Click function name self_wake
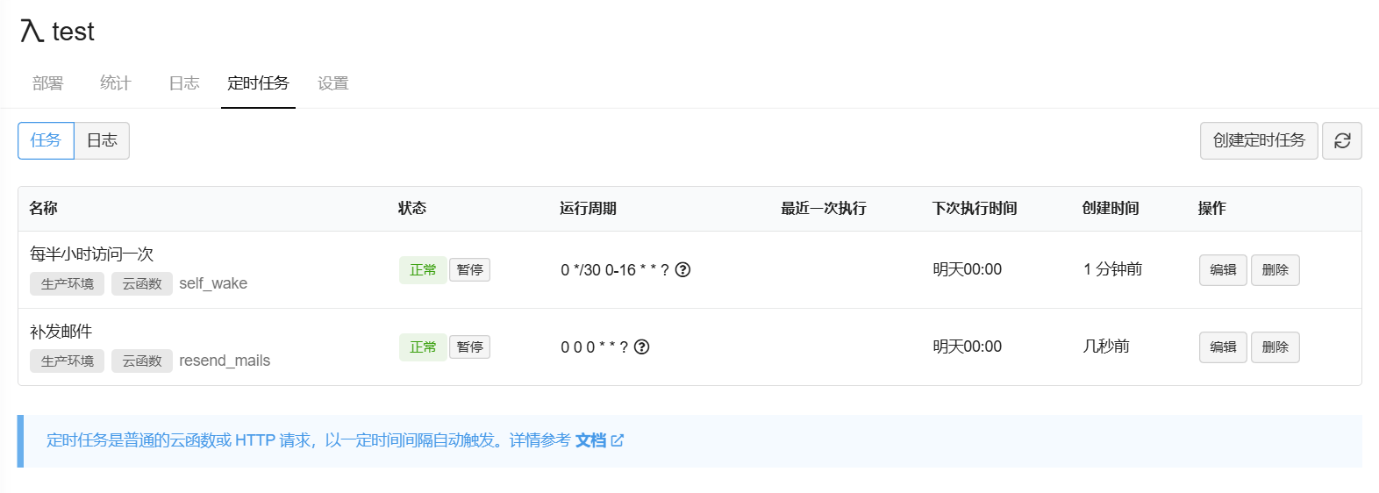 (213, 283)
